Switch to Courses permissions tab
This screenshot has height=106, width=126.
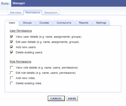coord(44,23)
